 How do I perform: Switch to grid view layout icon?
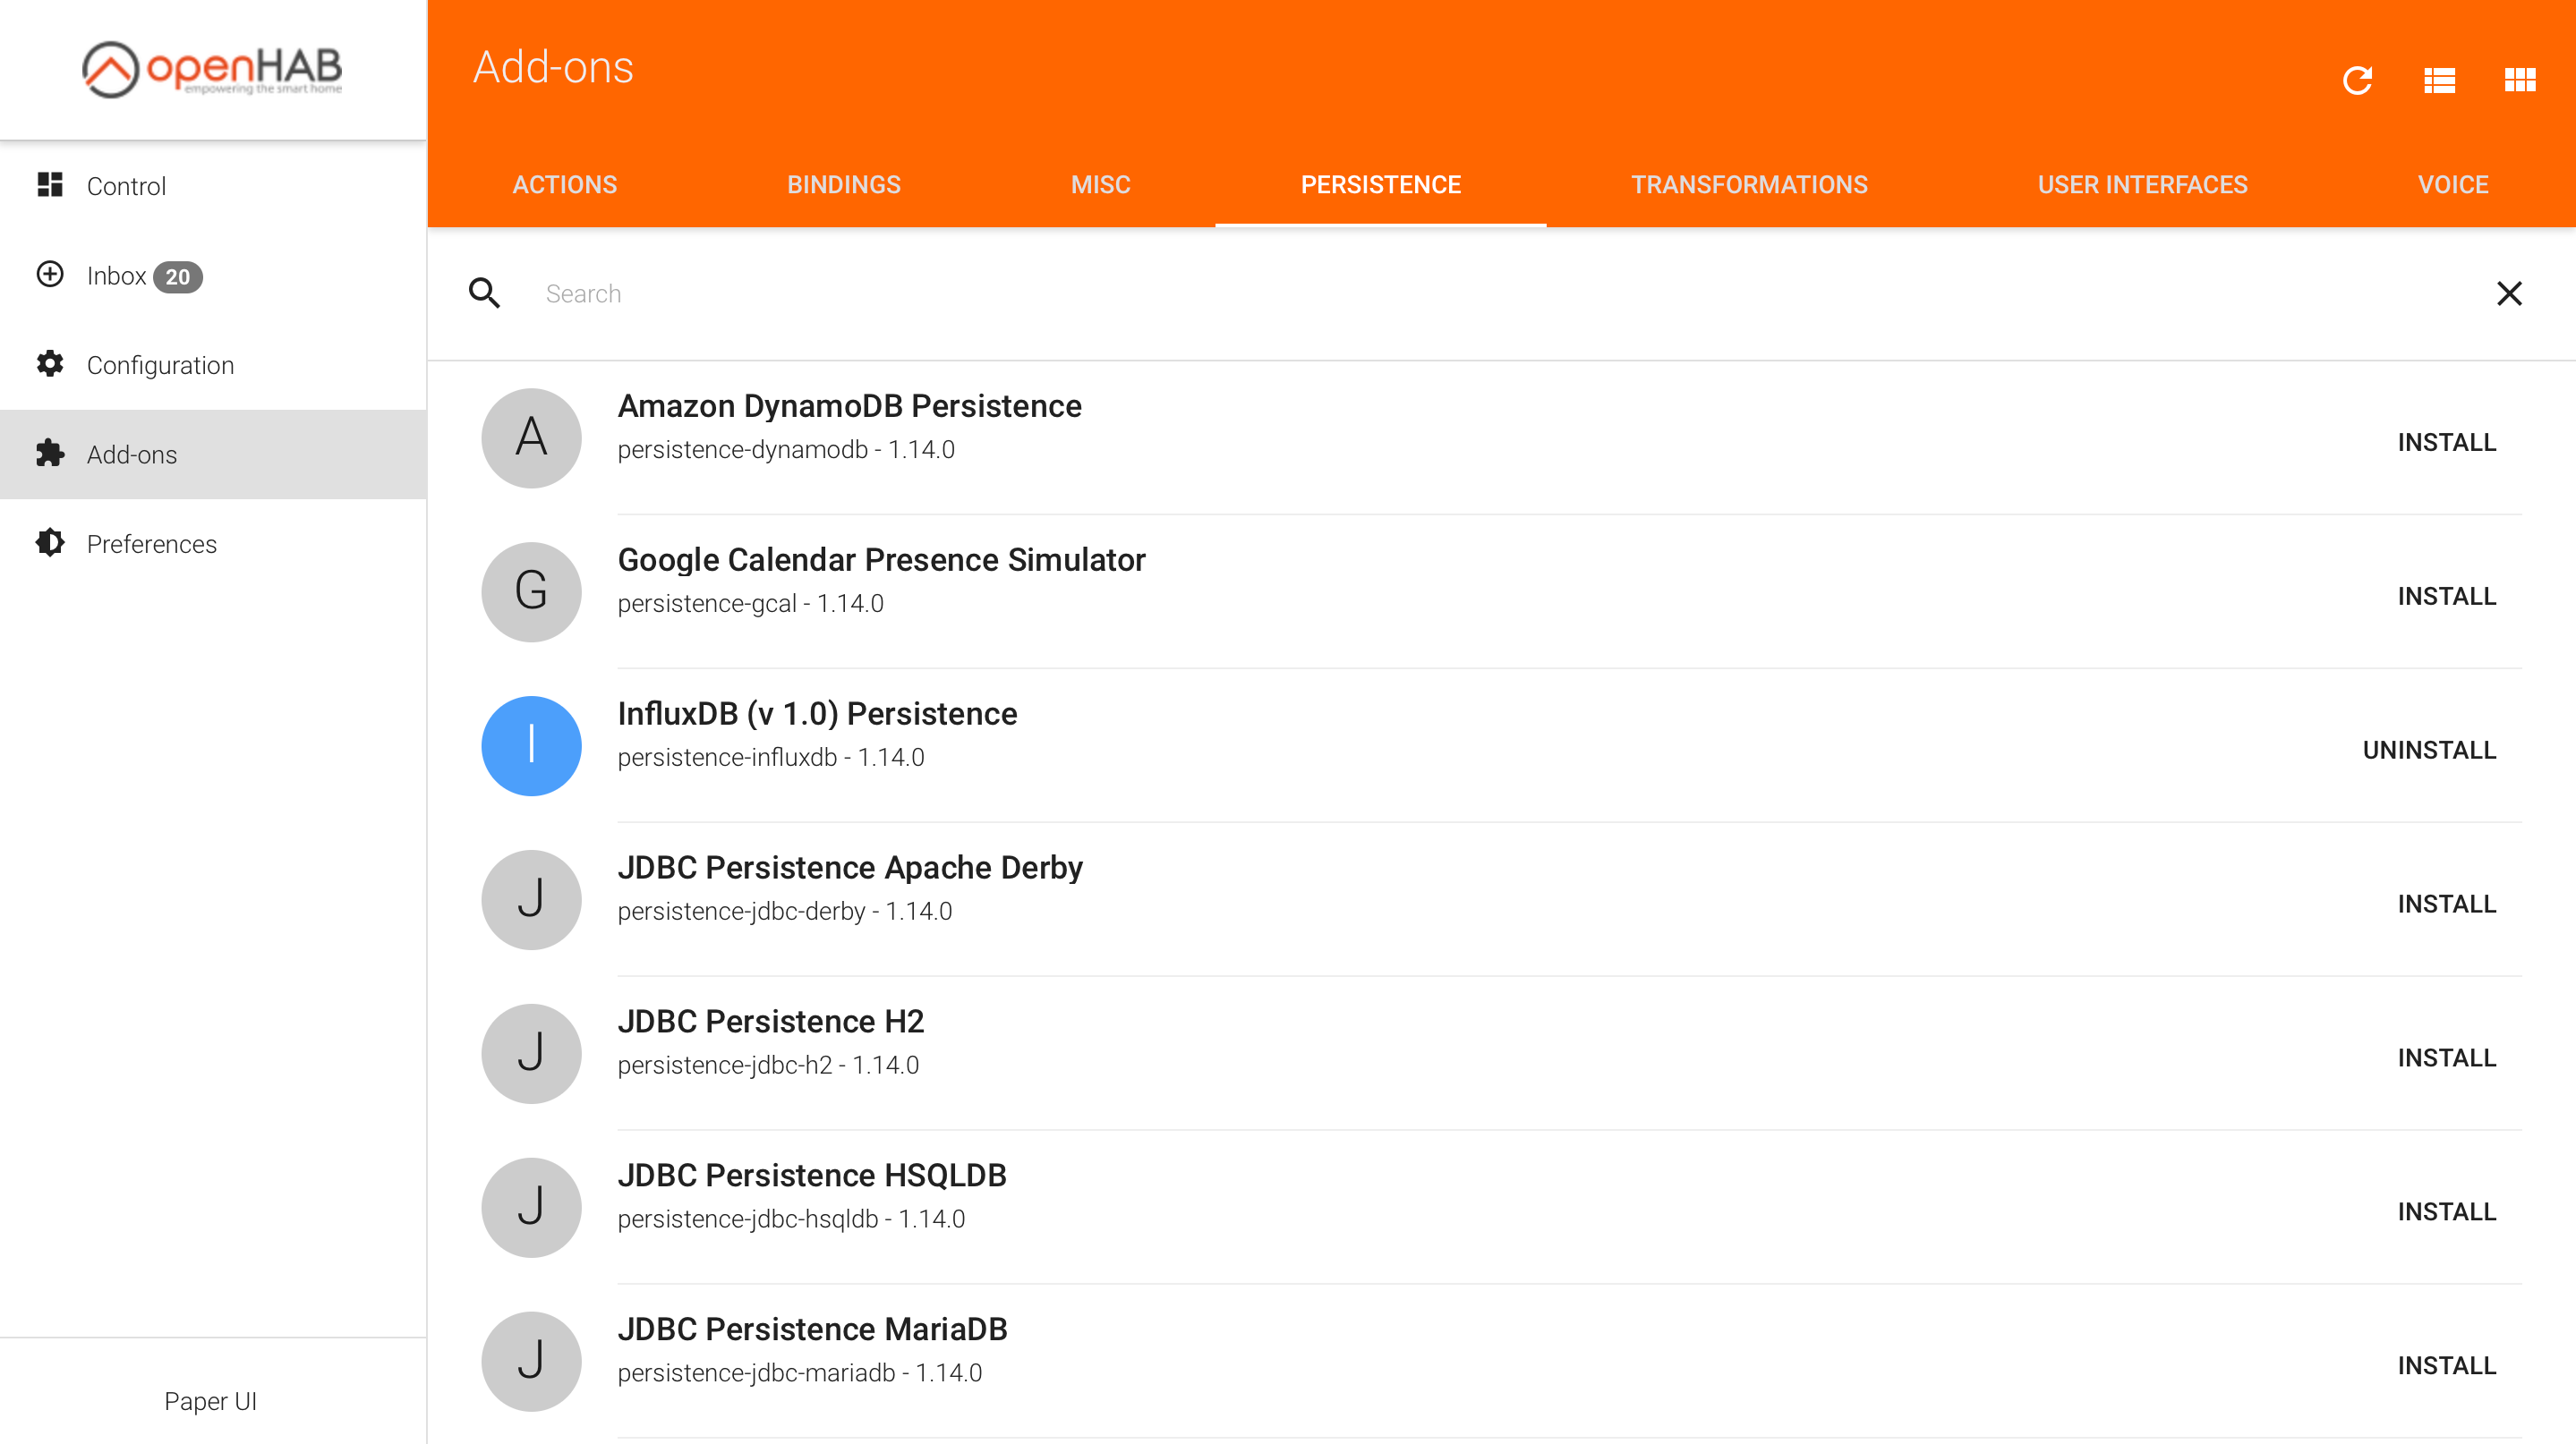pos(2519,80)
